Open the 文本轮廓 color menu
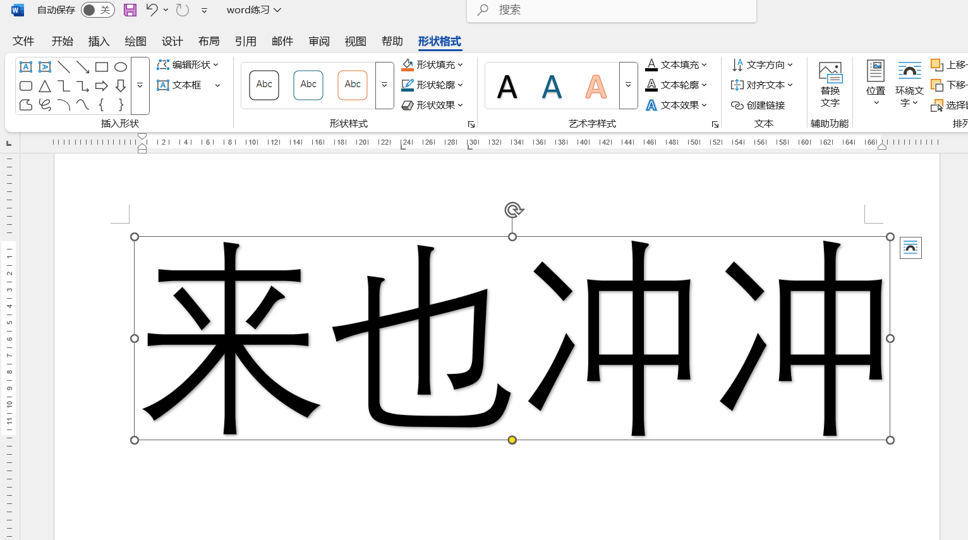Viewport: 968px width, 540px height. (x=676, y=85)
